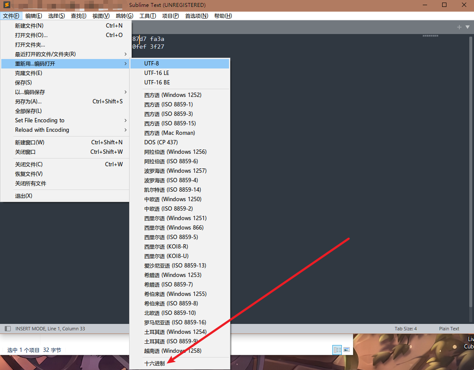Pick 凯尔特语 (ISO 8859-14) encoding

click(180, 190)
